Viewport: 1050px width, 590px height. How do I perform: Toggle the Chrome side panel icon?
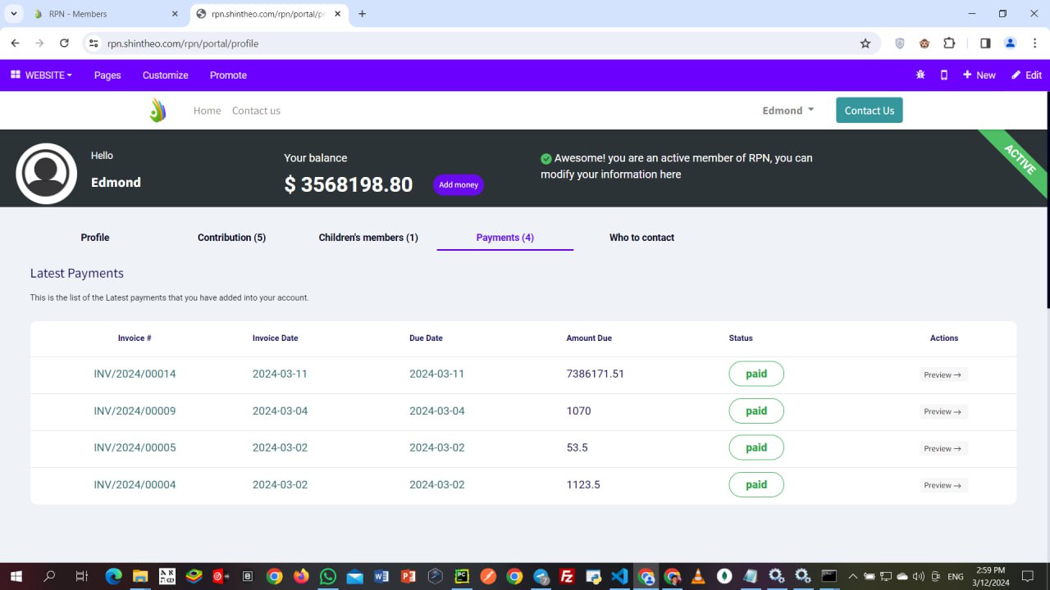click(x=985, y=43)
